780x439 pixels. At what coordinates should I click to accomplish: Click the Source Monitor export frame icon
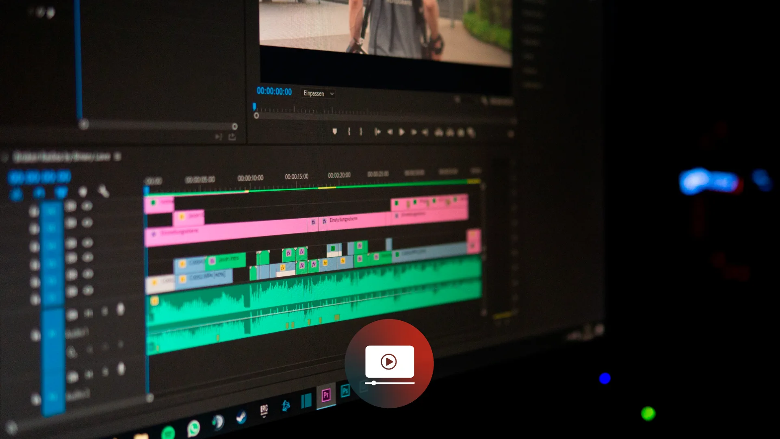point(232,137)
